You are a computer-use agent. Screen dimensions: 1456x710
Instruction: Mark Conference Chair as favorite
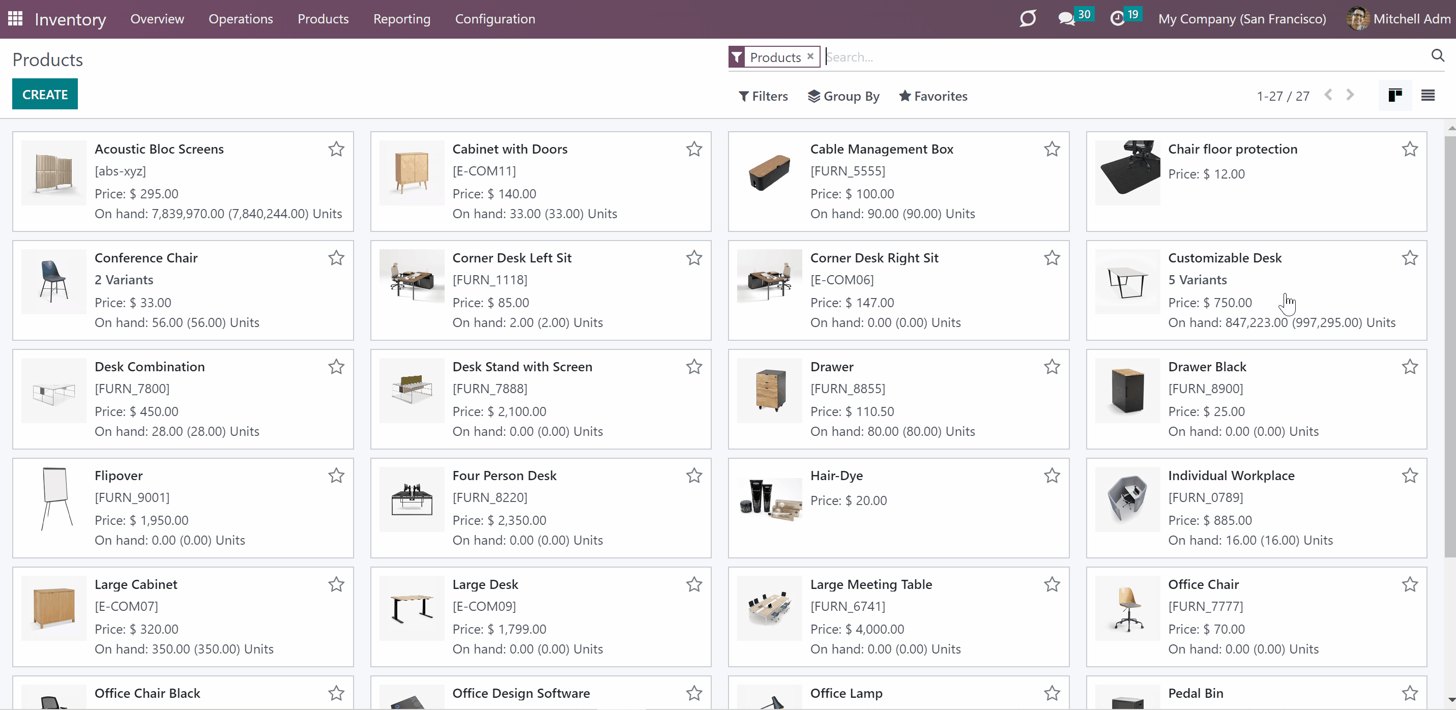[336, 258]
